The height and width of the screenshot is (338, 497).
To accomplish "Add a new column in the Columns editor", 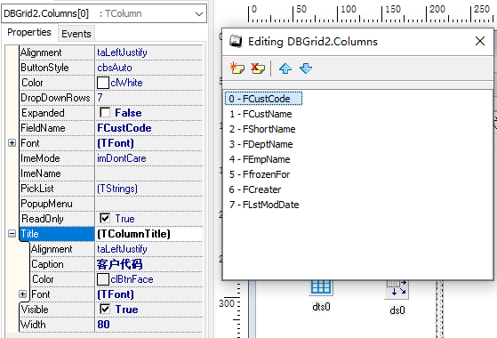I will (237, 68).
